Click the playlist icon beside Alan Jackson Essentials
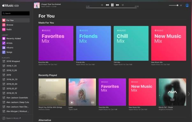192x122 pixels. tap(4, 98)
